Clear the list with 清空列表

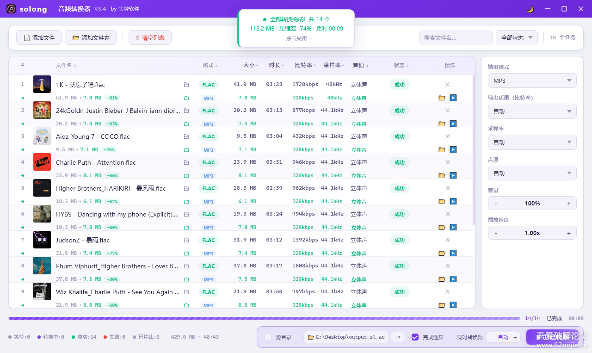click(150, 37)
